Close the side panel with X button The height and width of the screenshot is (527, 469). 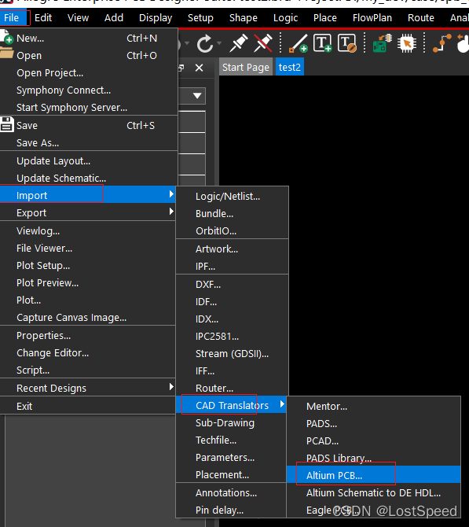199,68
